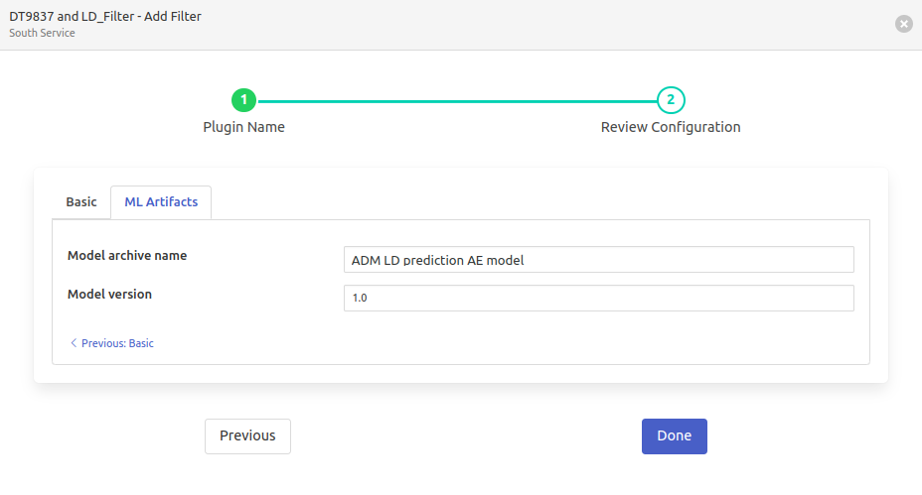This screenshot has height=495, width=922.
Task: Click the 'South Service' subtitle text
Action: 42,33
